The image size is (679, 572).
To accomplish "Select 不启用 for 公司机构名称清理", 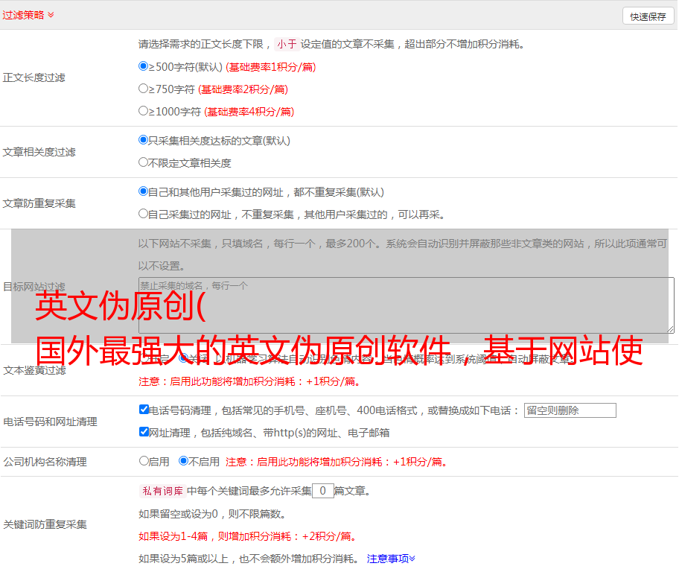I will pyautogui.click(x=184, y=461).
